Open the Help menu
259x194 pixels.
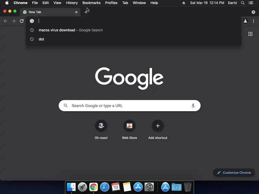154,3
